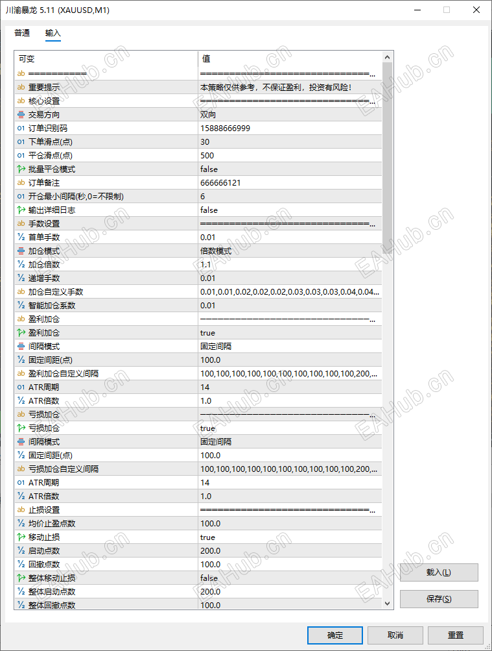The height and width of the screenshot is (651, 492).
Task: Select the 均价止盈点数 value 100.0
Action: [x=210, y=524]
